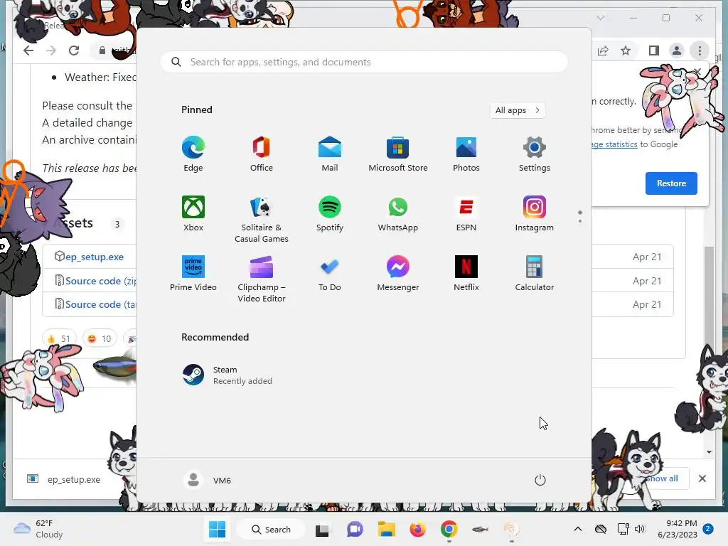Launch Spotify

coord(330,213)
